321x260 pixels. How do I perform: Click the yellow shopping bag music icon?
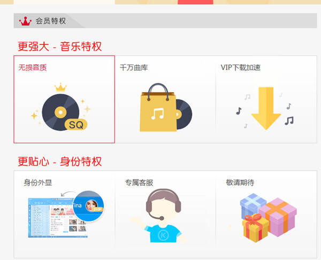click(158, 108)
